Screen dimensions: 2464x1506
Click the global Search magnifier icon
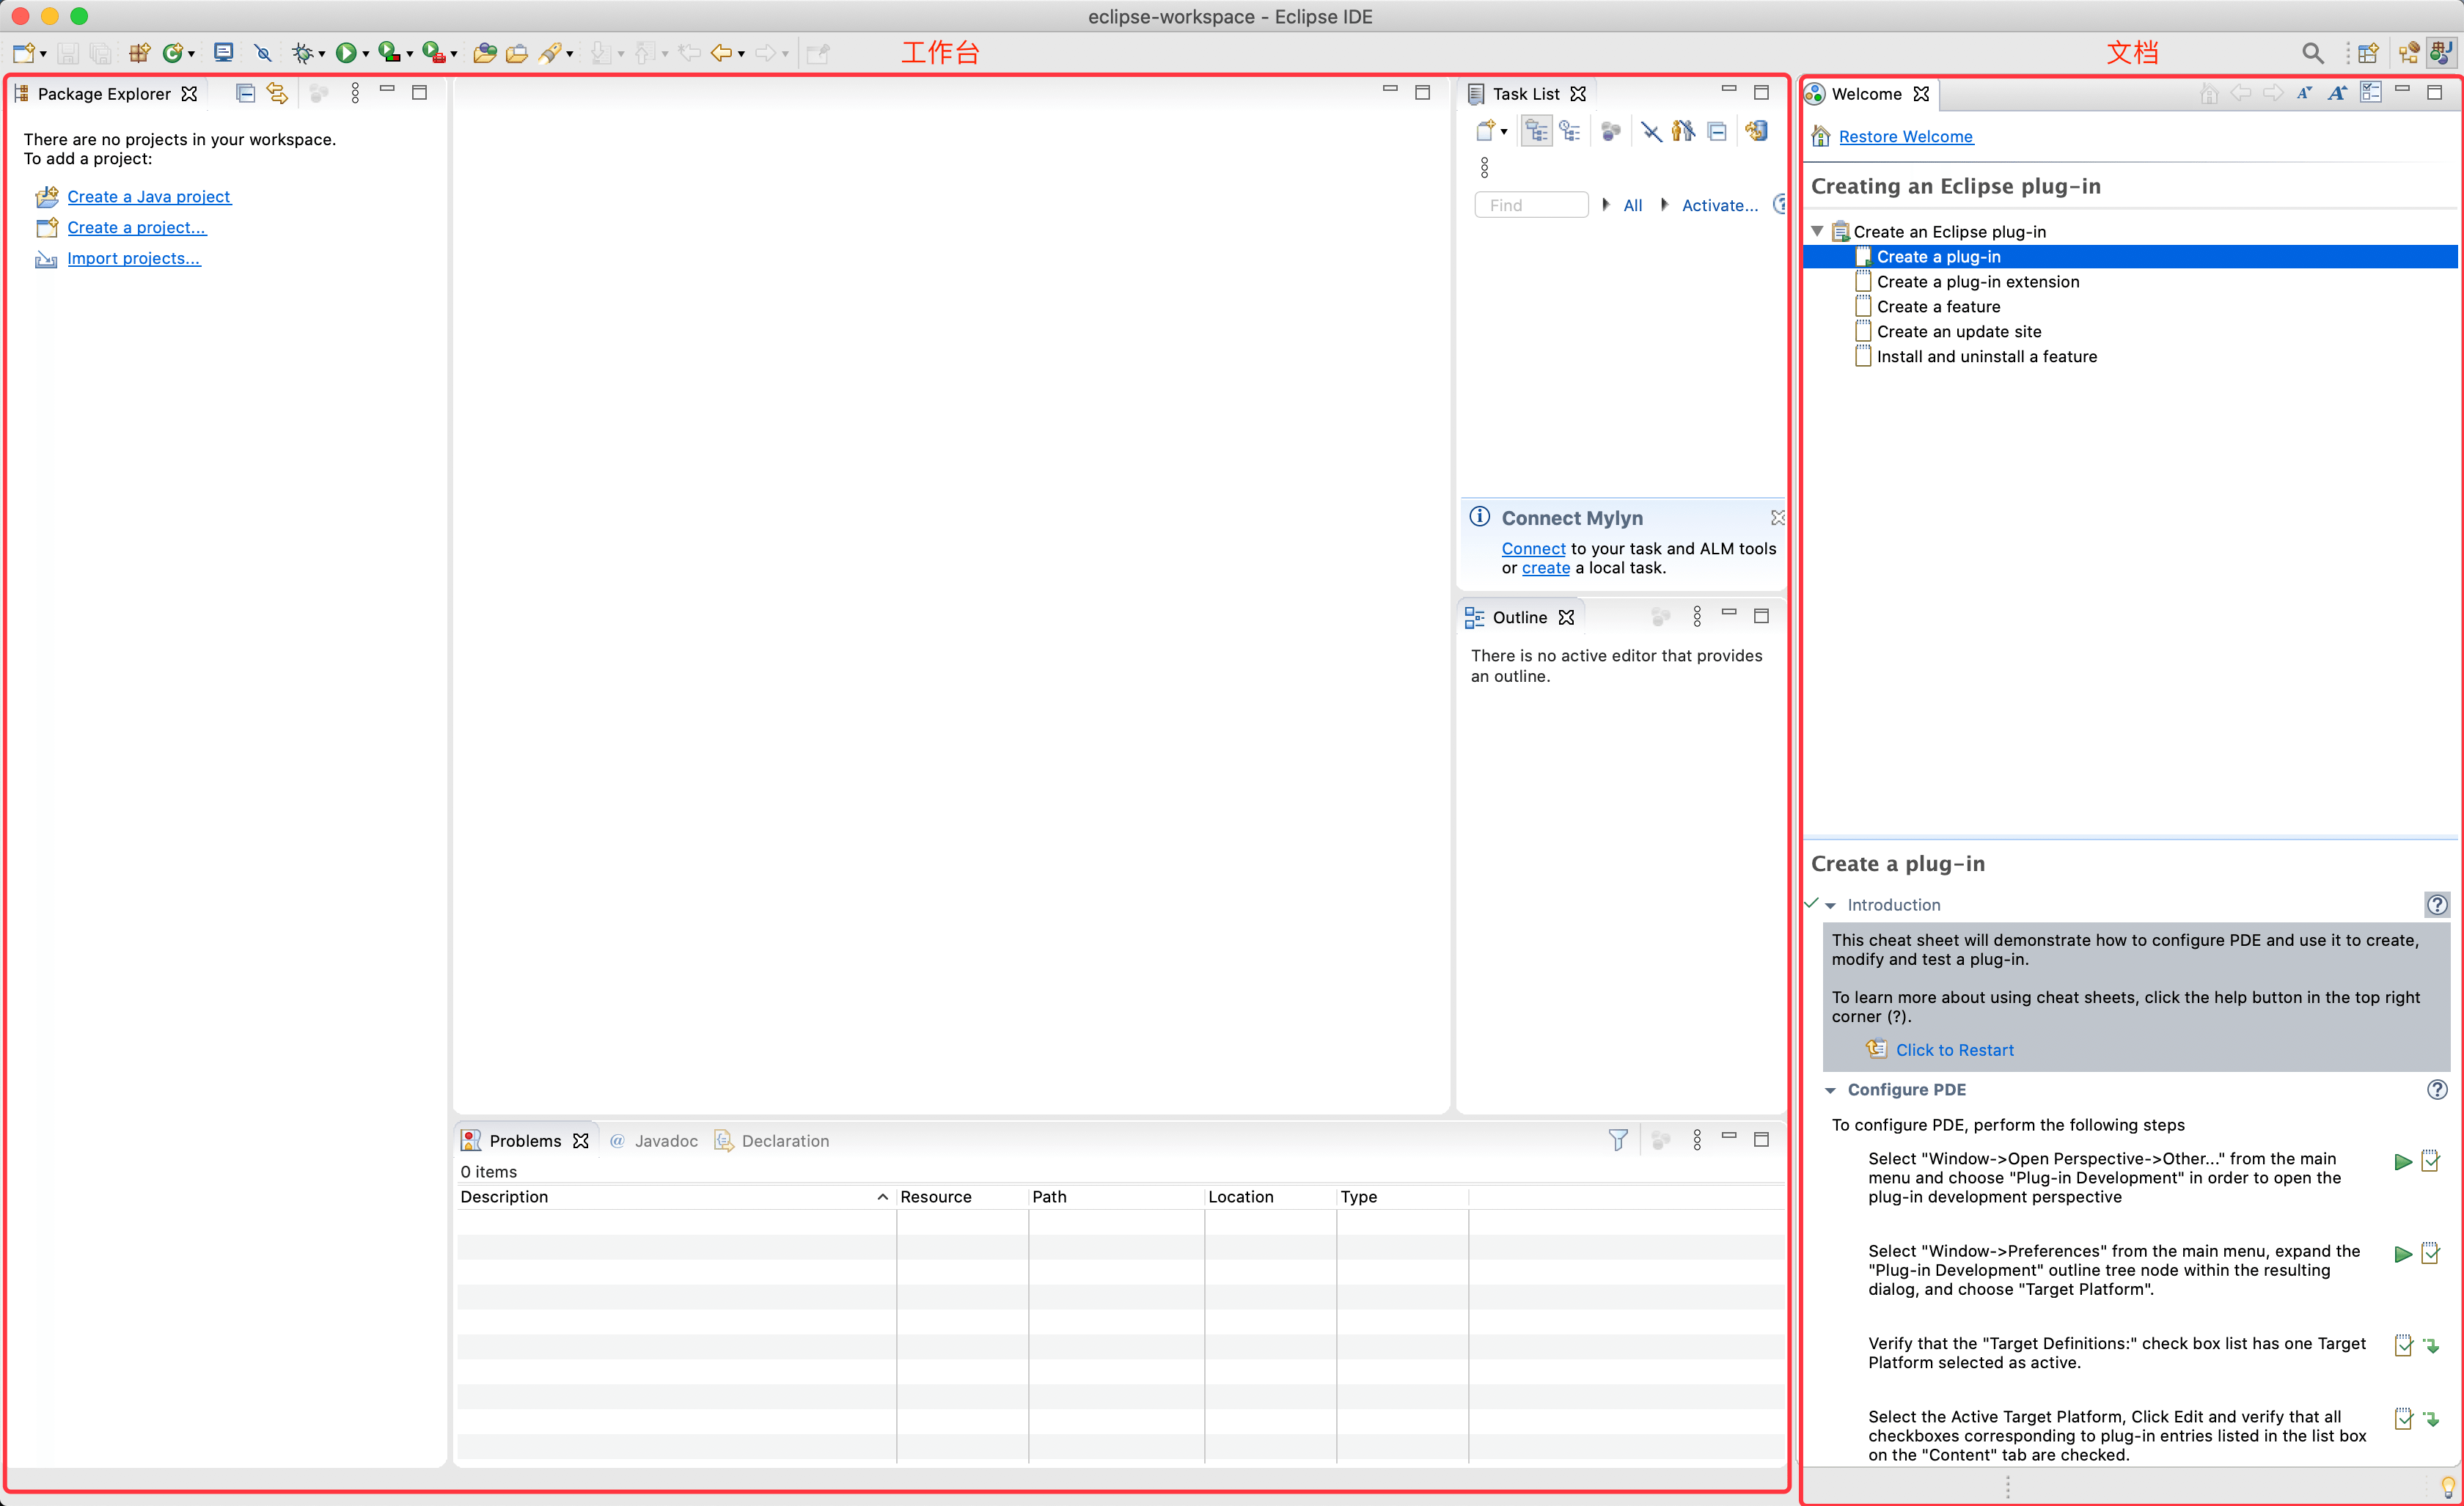click(x=2312, y=53)
